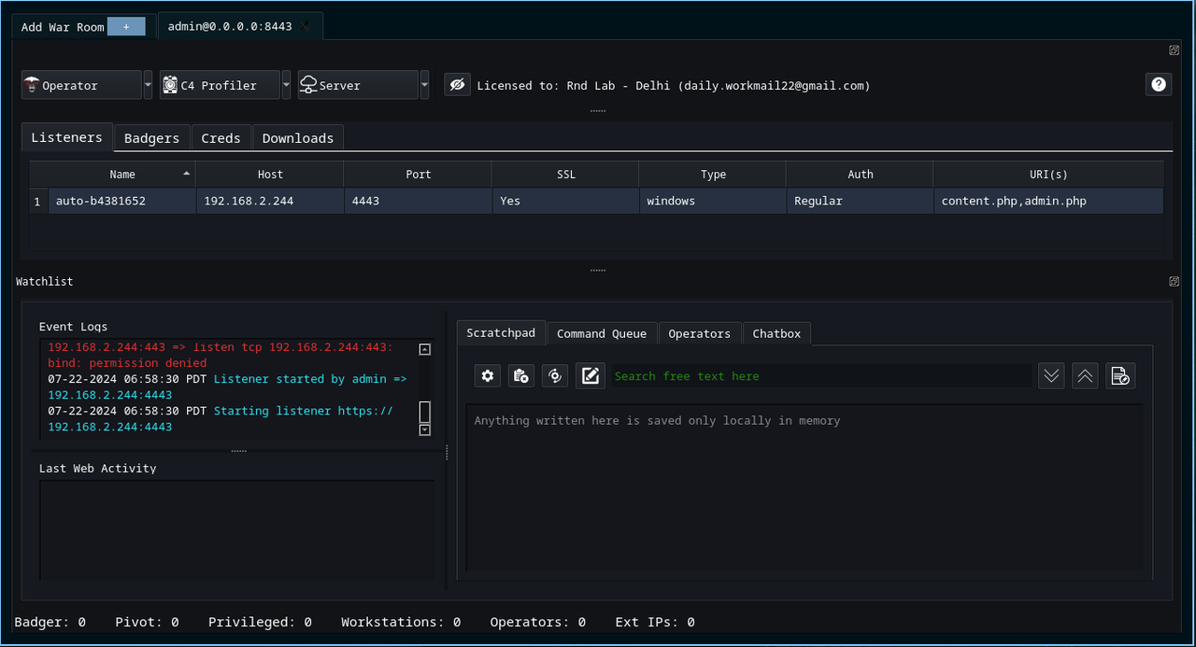Switch to the Command Queue tab
This screenshot has width=1196, height=647.
point(602,333)
